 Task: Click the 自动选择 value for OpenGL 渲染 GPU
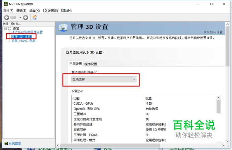click(152, 109)
